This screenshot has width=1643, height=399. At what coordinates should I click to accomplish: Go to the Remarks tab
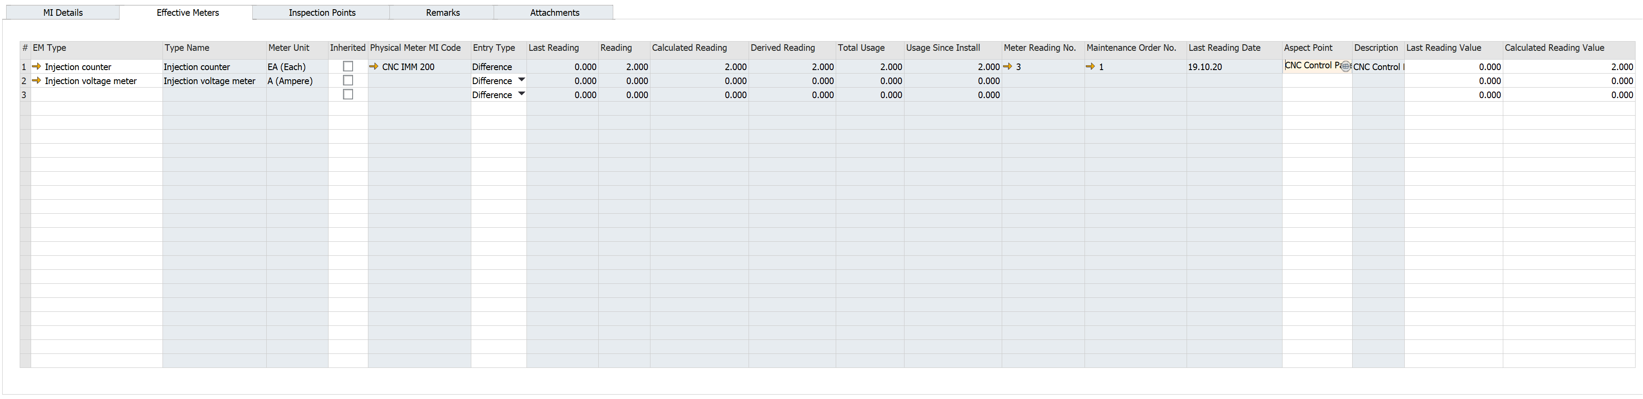point(443,13)
